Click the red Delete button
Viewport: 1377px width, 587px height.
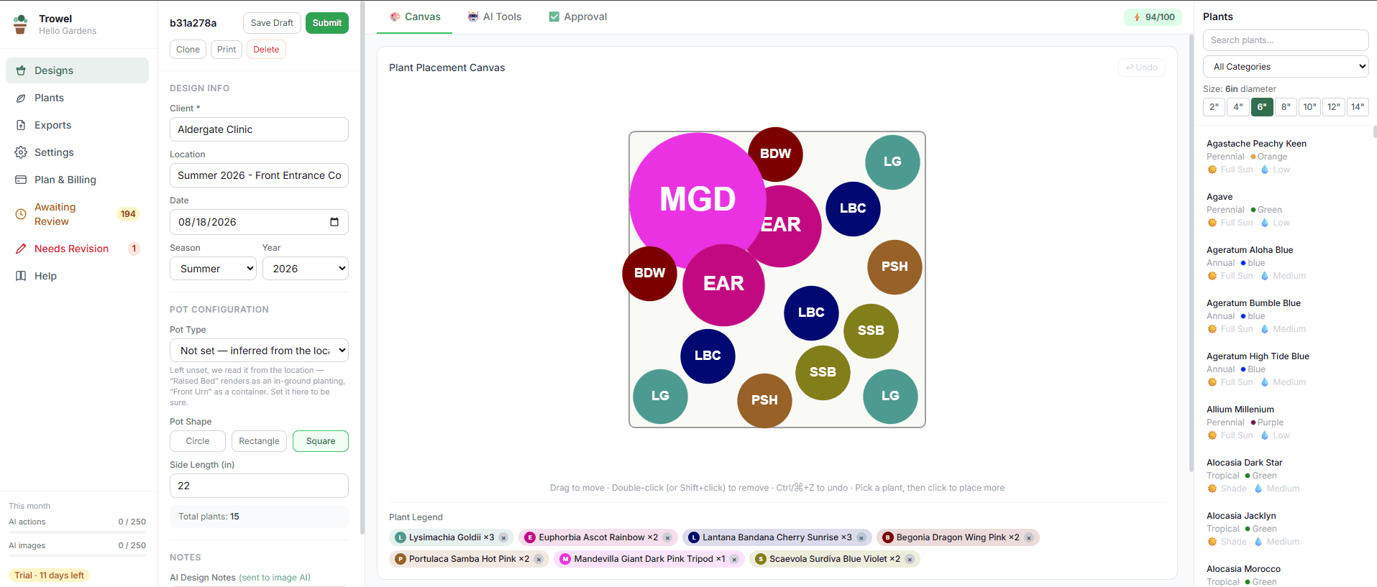tap(266, 50)
